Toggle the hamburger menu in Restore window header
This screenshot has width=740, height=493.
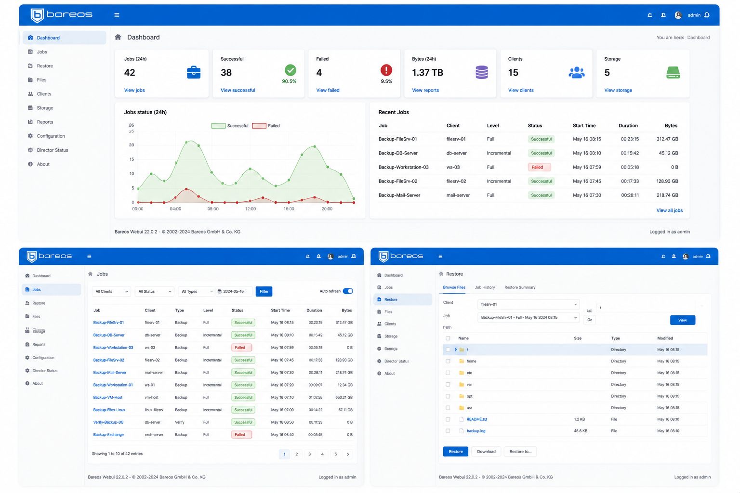click(x=440, y=256)
